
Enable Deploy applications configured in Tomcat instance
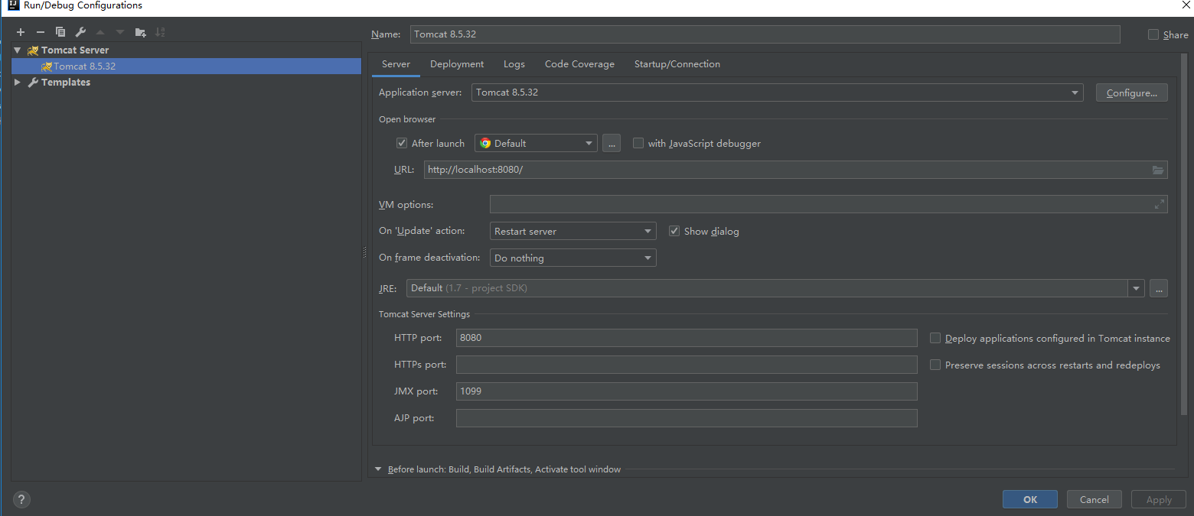pos(935,338)
